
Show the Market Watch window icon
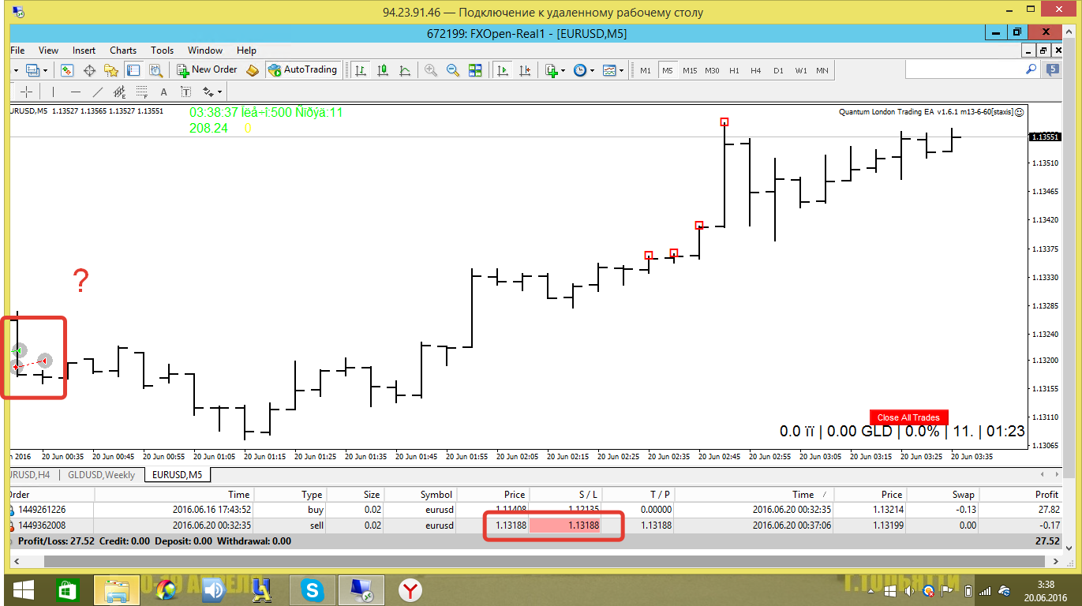(67, 70)
